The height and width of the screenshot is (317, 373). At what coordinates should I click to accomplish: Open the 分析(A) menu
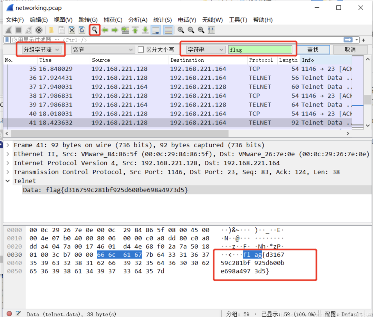[138, 20]
